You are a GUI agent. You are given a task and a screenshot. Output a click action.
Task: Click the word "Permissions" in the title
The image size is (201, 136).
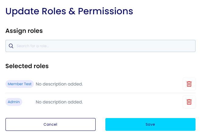[105, 11]
